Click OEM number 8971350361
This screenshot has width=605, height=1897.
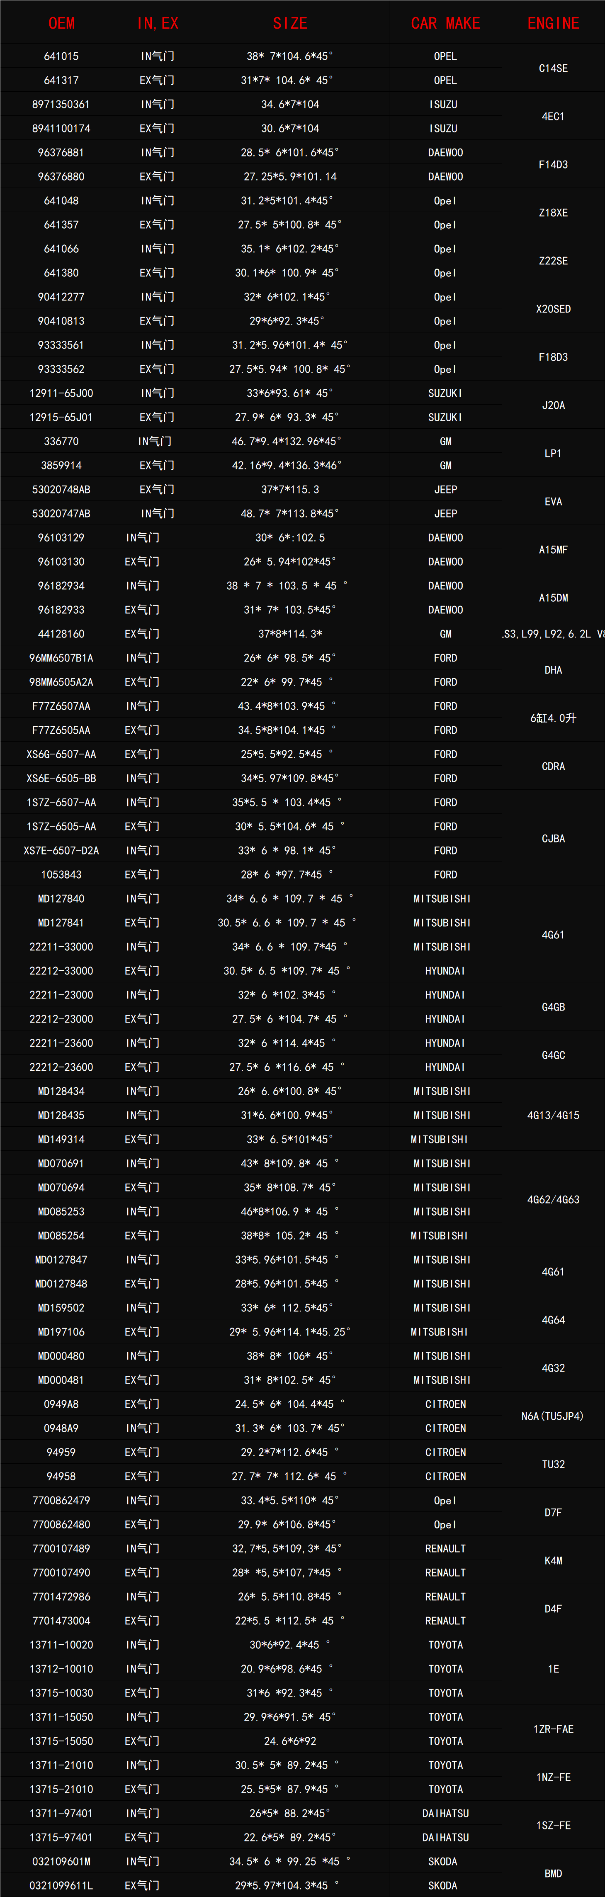pos(61,105)
